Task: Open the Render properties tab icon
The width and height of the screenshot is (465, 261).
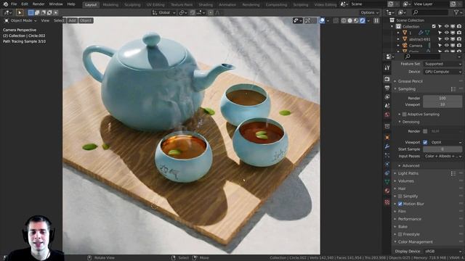Action: coord(387,79)
